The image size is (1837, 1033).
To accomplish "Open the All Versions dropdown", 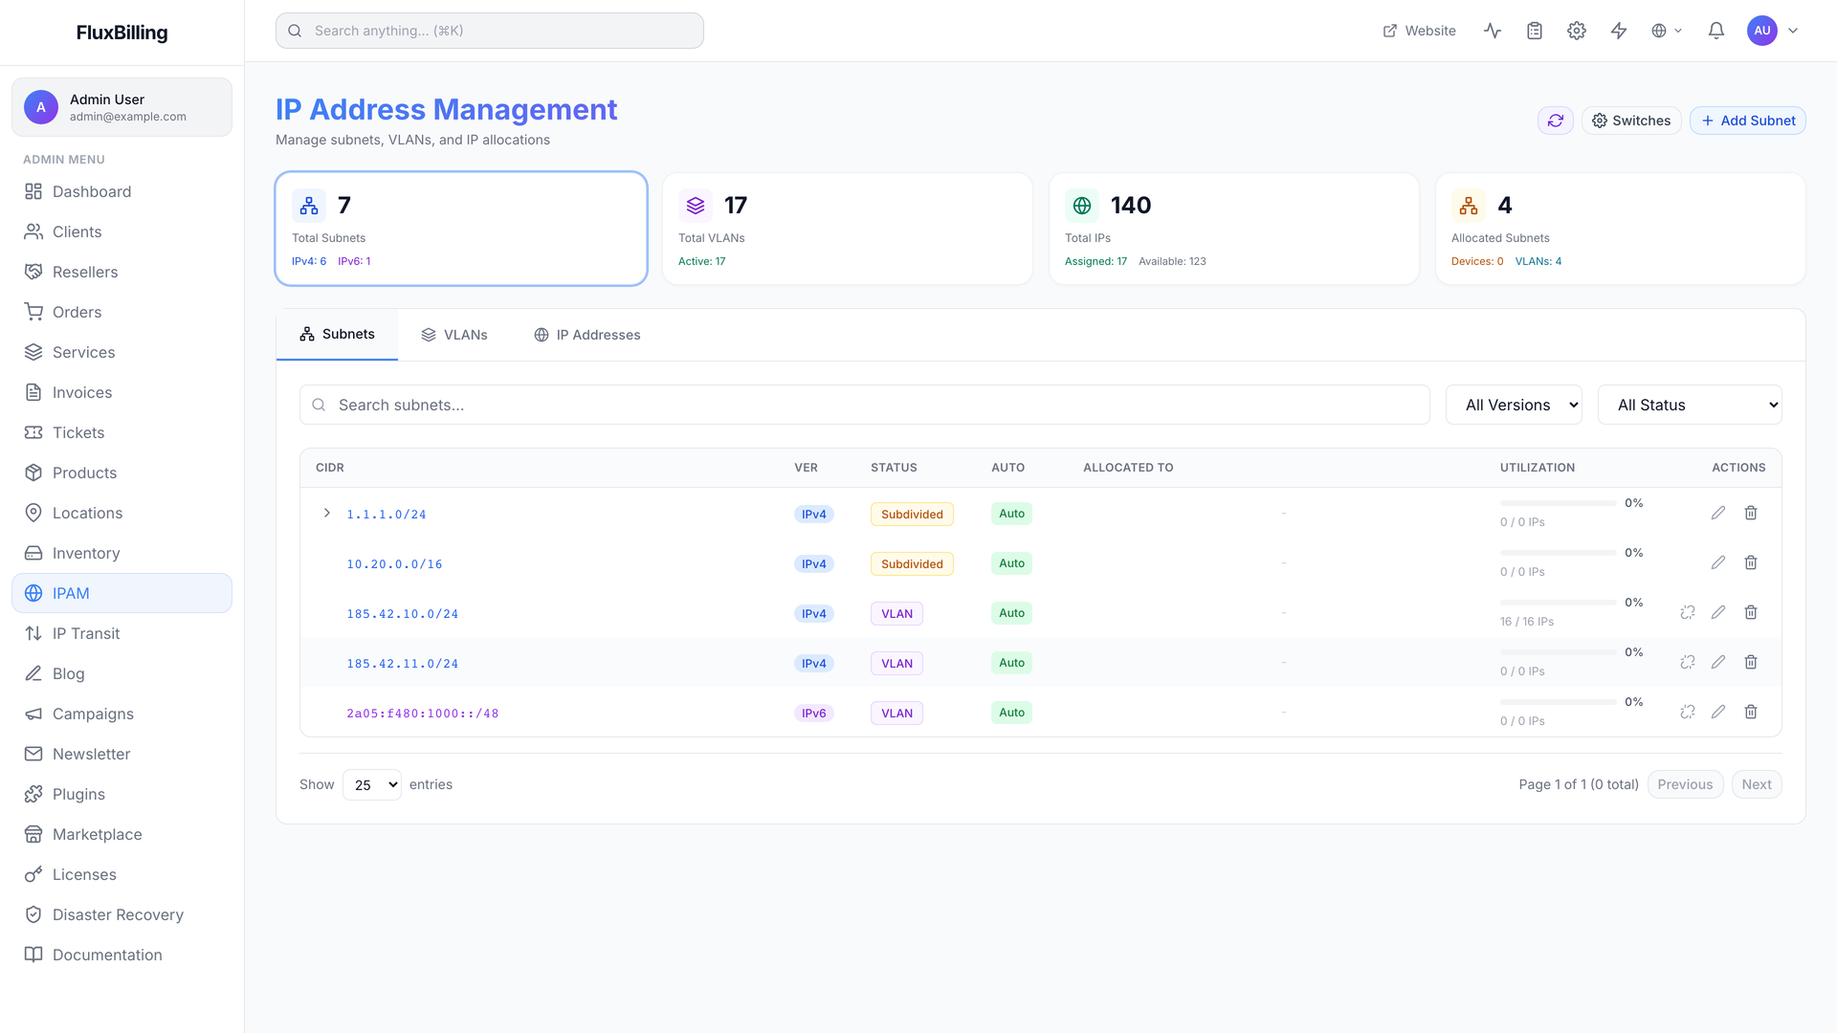I will point(1514,405).
